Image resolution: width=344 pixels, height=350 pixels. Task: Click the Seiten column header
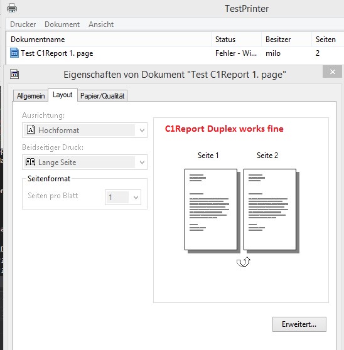(x=328, y=40)
